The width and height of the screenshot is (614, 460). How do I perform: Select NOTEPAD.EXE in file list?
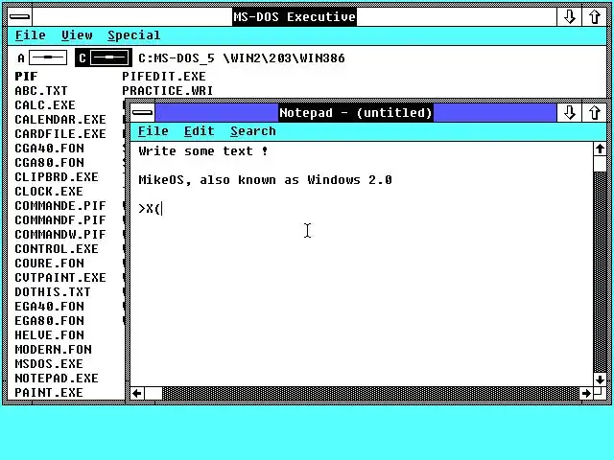[x=57, y=379]
